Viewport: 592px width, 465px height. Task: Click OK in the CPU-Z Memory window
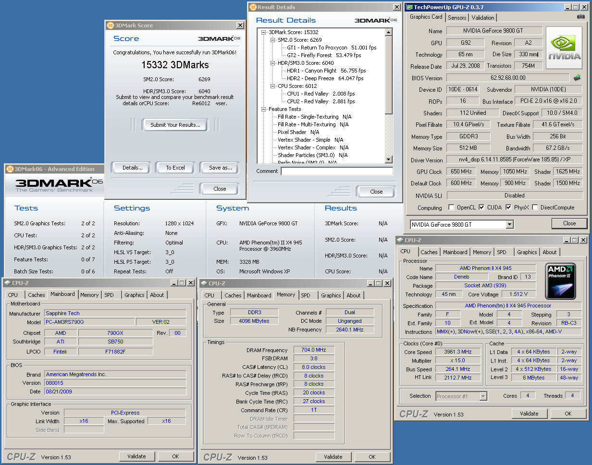pyautogui.click(x=372, y=457)
